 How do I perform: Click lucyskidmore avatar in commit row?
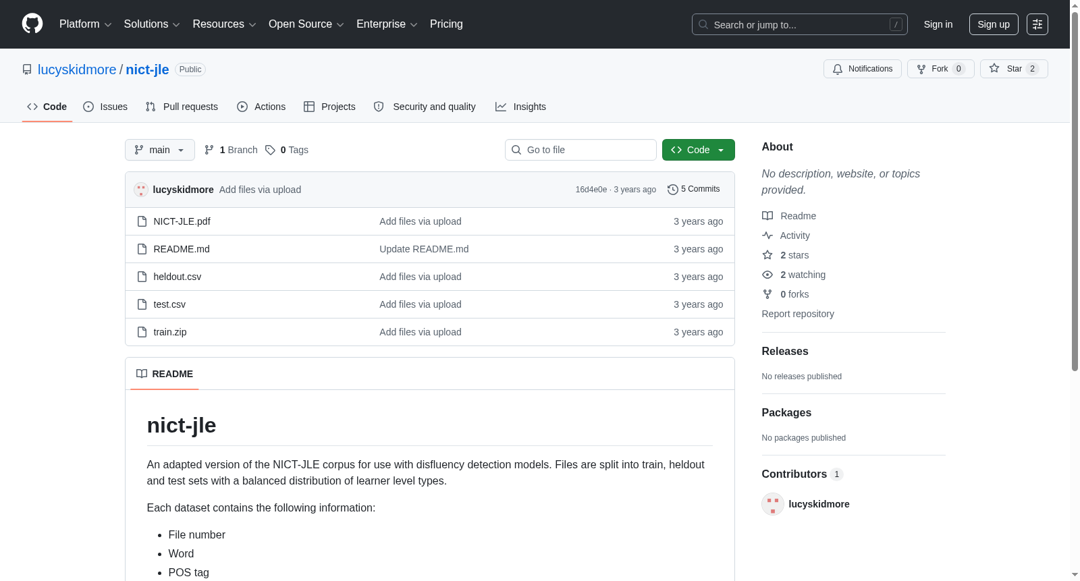pyautogui.click(x=140, y=190)
